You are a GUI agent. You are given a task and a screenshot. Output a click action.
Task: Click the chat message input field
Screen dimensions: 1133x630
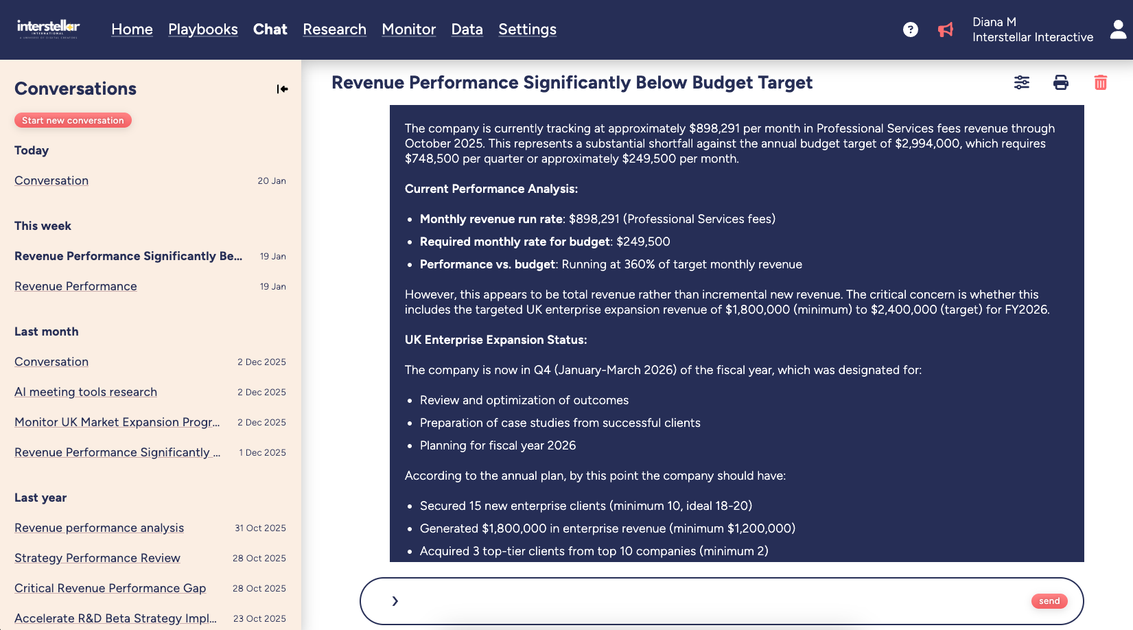(714, 601)
